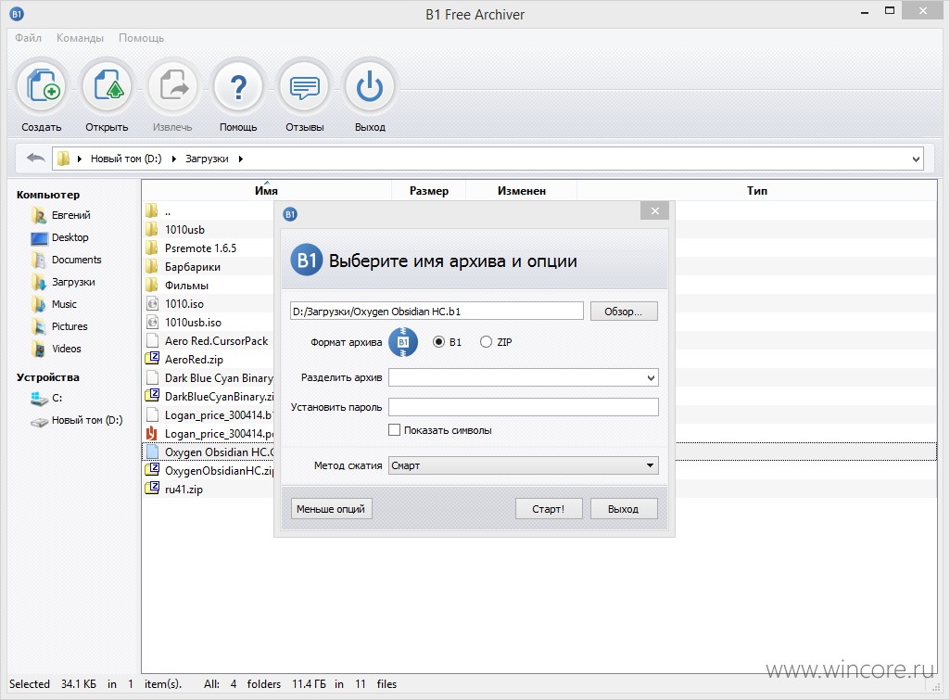The image size is (950, 700).
Task: Click Новый том (D:) in the address breadcrumb
Action: pyautogui.click(x=126, y=159)
